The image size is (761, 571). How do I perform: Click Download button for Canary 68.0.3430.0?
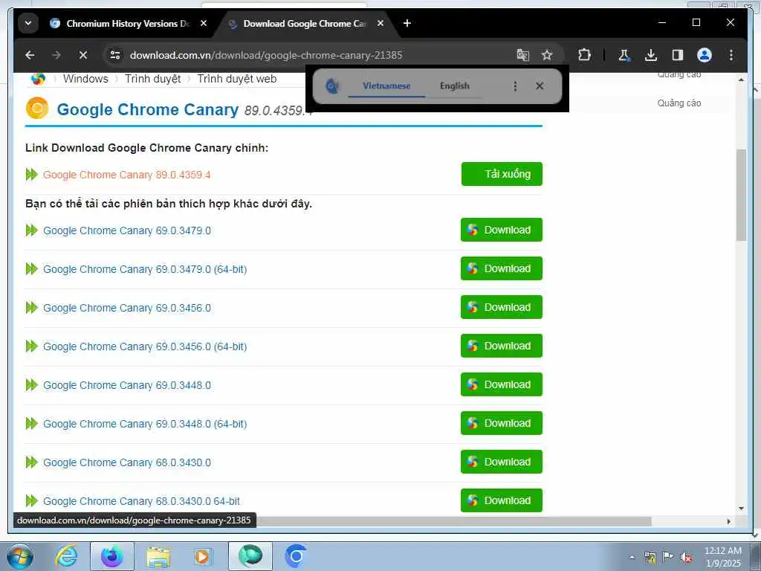(x=502, y=462)
